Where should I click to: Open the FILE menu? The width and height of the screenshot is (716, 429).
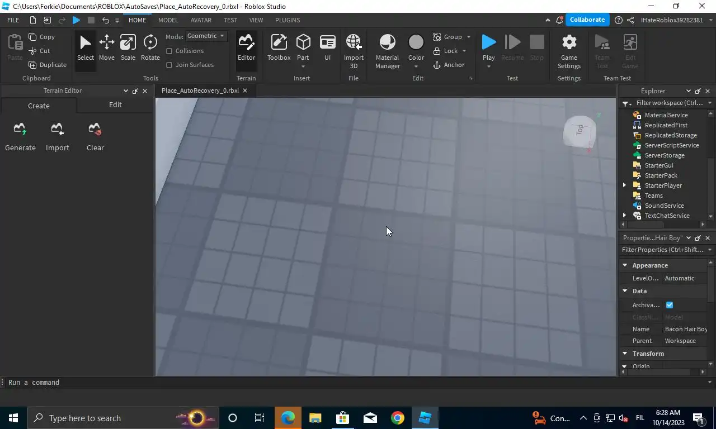13,20
